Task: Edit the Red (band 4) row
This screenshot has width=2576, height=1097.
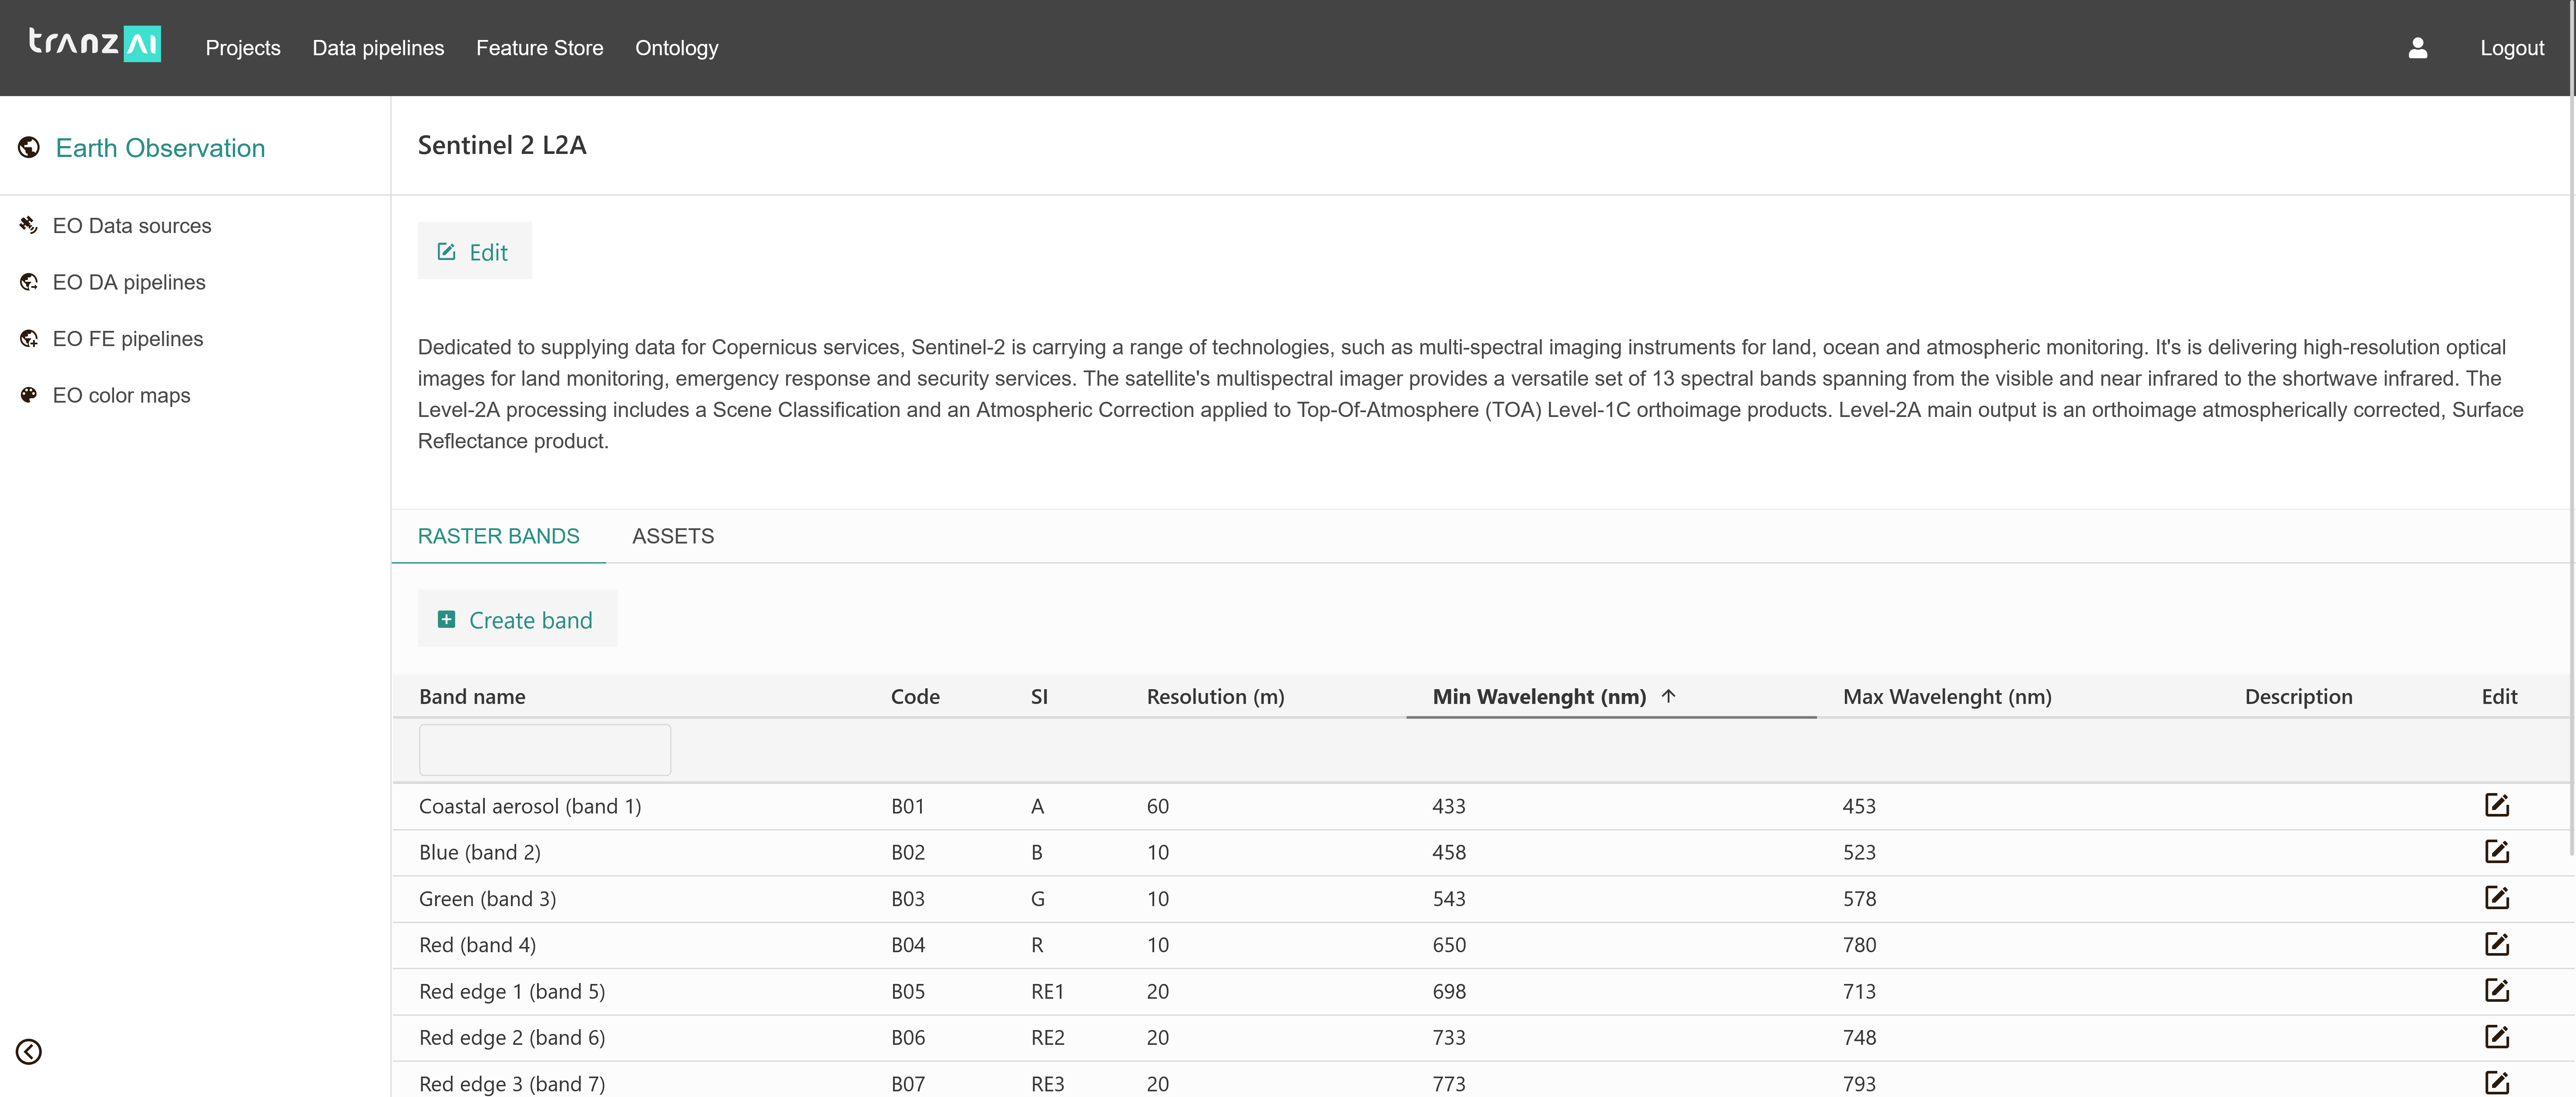Action: pos(2496,943)
